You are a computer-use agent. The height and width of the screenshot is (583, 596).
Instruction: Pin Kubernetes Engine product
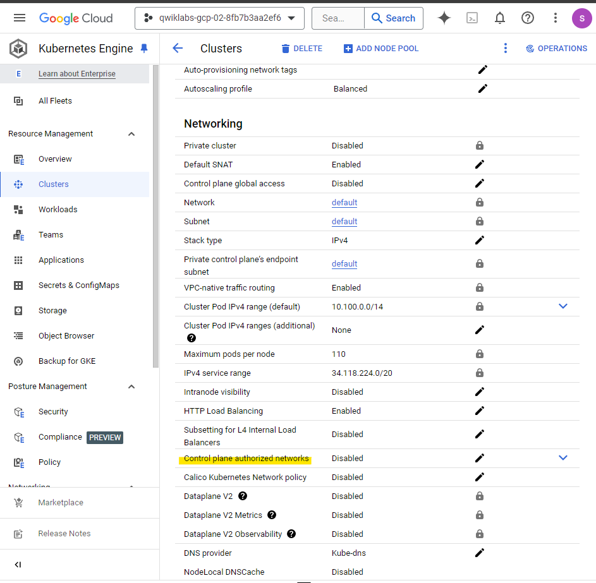[144, 49]
